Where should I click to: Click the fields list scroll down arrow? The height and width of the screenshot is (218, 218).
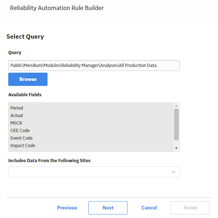click(x=176, y=148)
